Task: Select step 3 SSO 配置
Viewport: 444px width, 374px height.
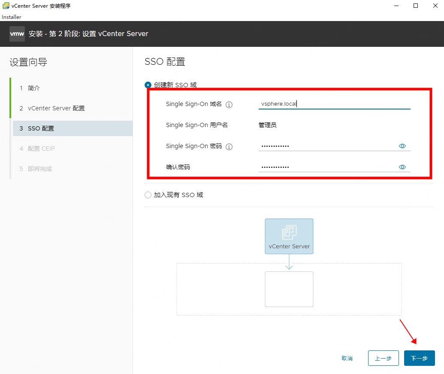Action: 72,128
